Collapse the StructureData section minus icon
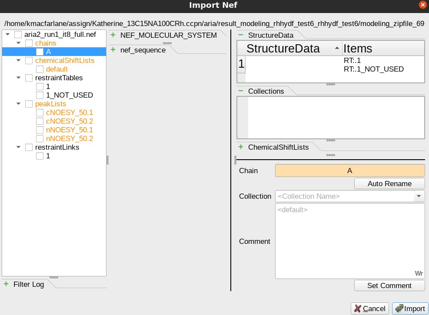Image resolution: width=429 pixels, height=315 pixels. [x=241, y=35]
